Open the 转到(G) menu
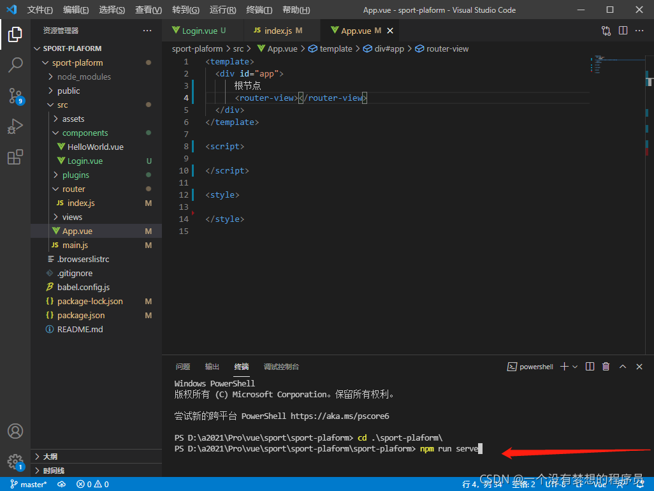The width and height of the screenshot is (654, 491). click(x=185, y=10)
